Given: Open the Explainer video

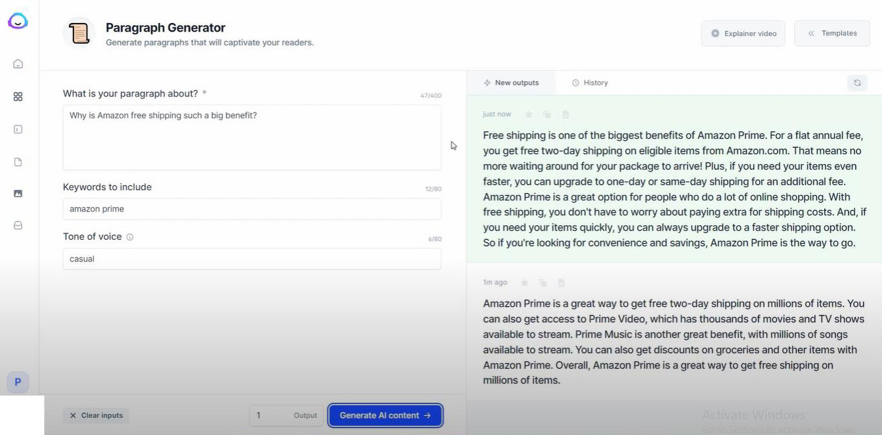Looking at the screenshot, I should click(x=743, y=34).
